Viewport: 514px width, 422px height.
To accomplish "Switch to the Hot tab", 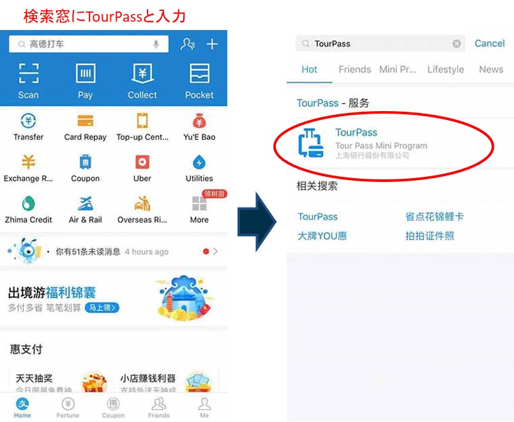I will (x=309, y=70).
